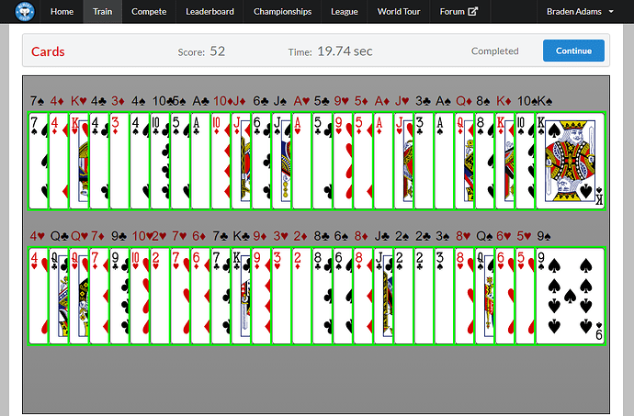Image resolution: width=634 pixels, height=416 pixels.
Task: Select the 4 of diamonds card
Action: point(59,161)
